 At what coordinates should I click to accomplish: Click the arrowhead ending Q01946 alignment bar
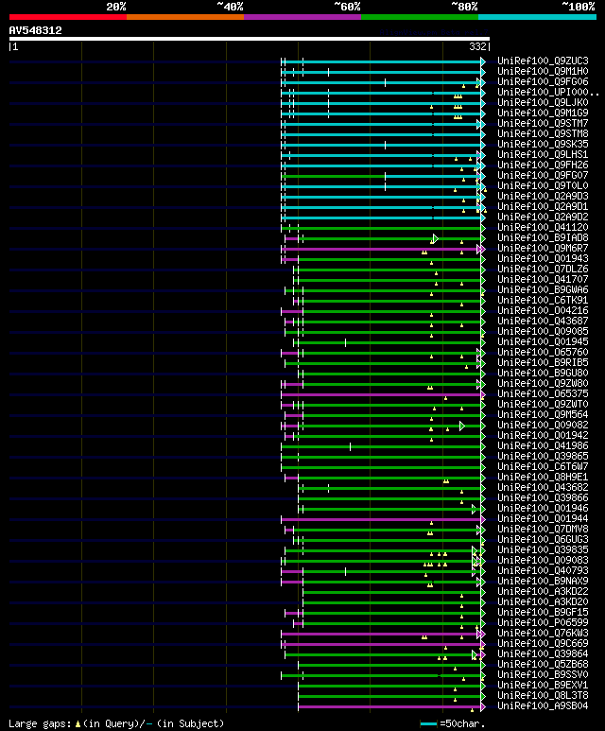coord(474,509)
